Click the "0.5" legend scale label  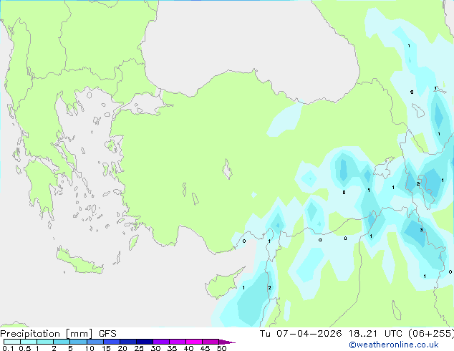tap(24, 348)
